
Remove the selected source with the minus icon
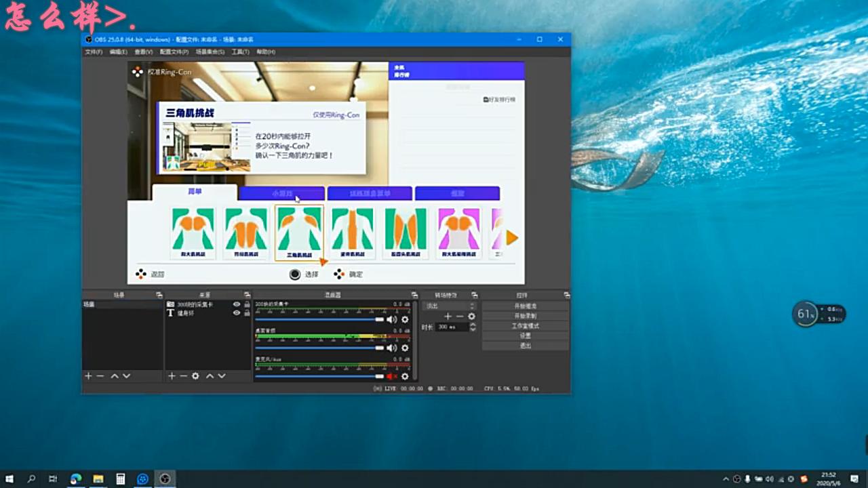[183, 375]
